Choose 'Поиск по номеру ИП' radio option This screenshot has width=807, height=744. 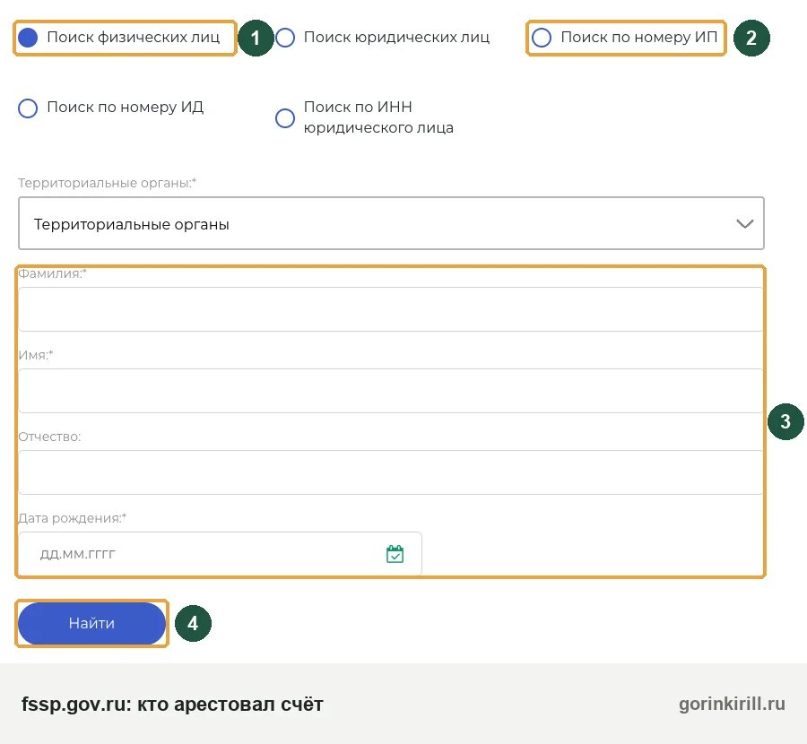click(542, 38)
